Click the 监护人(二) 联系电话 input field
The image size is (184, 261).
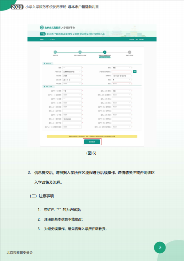[x=121, y=119]
